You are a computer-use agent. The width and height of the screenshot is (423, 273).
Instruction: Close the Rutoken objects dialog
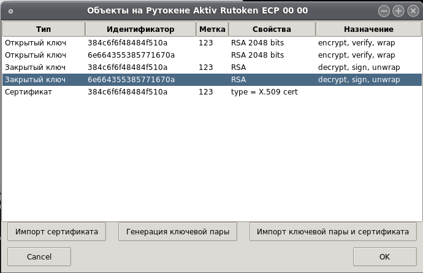(x=413, y=11)
